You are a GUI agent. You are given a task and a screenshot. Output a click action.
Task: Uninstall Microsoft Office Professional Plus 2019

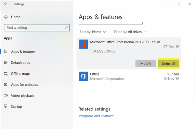pos(168,64)
